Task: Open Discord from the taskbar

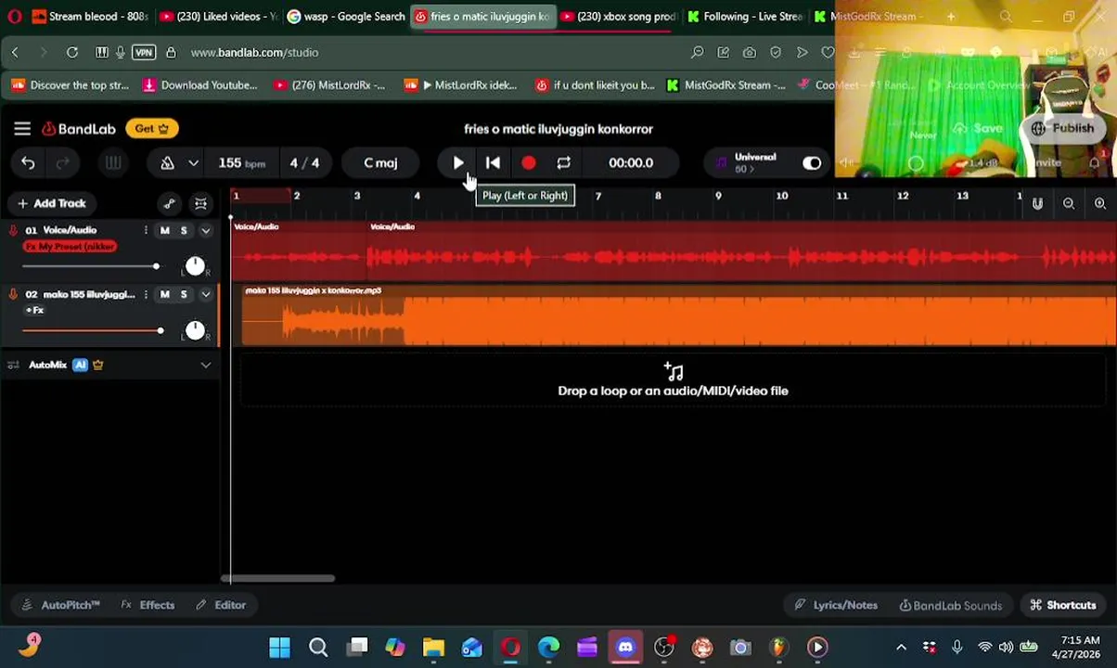Action: [x=625, y=648]
